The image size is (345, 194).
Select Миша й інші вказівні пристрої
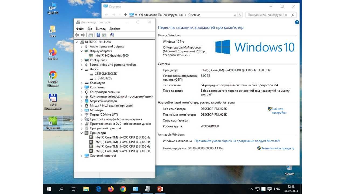[111, 106]
